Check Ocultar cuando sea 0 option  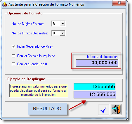(x=13, y=64)
